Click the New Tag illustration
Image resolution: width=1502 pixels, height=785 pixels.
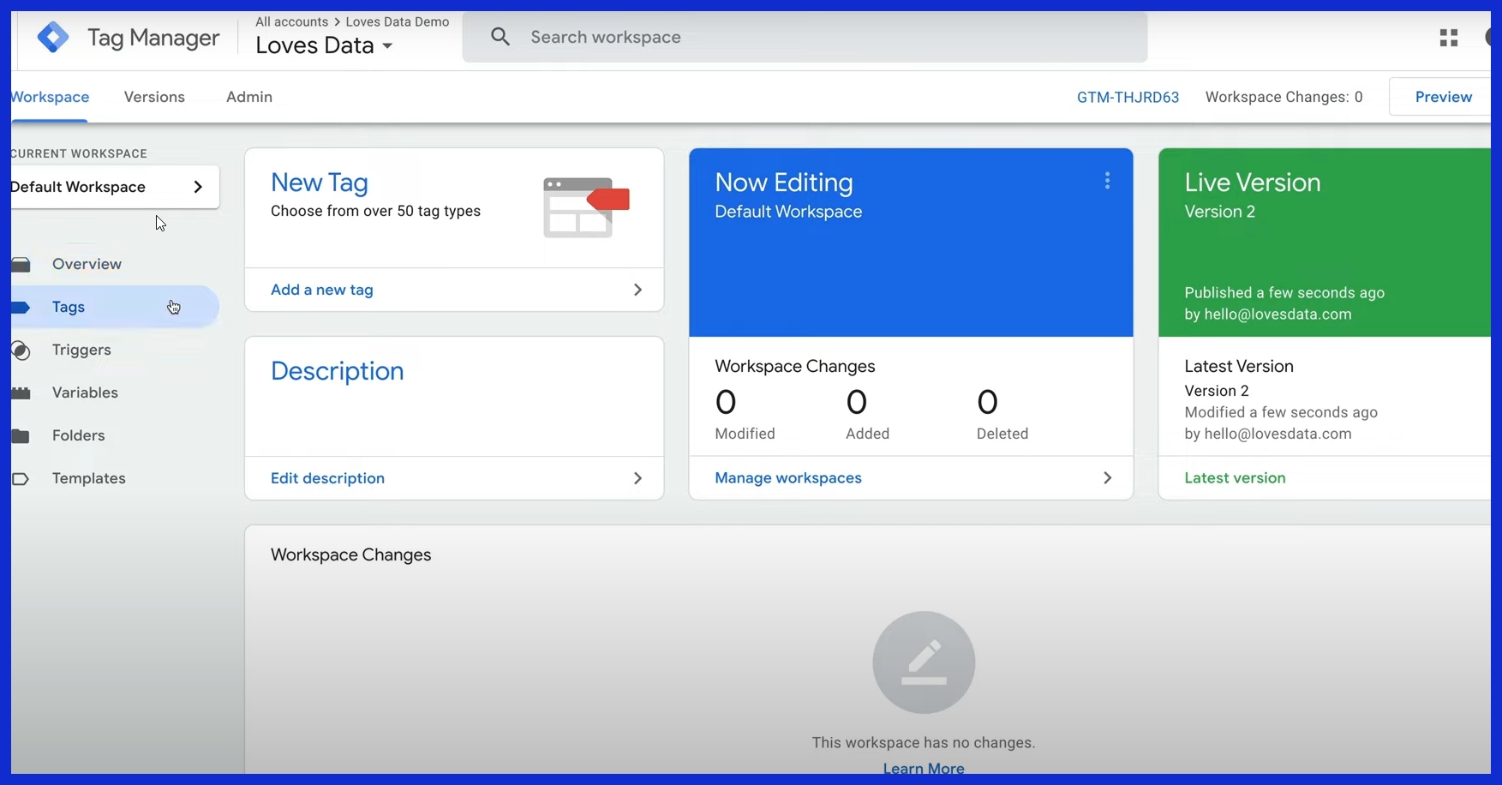[x=586, y=207]
